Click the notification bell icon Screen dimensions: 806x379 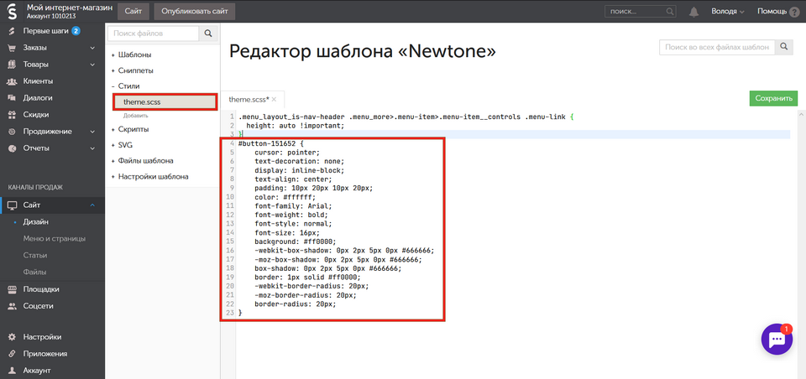693,12
